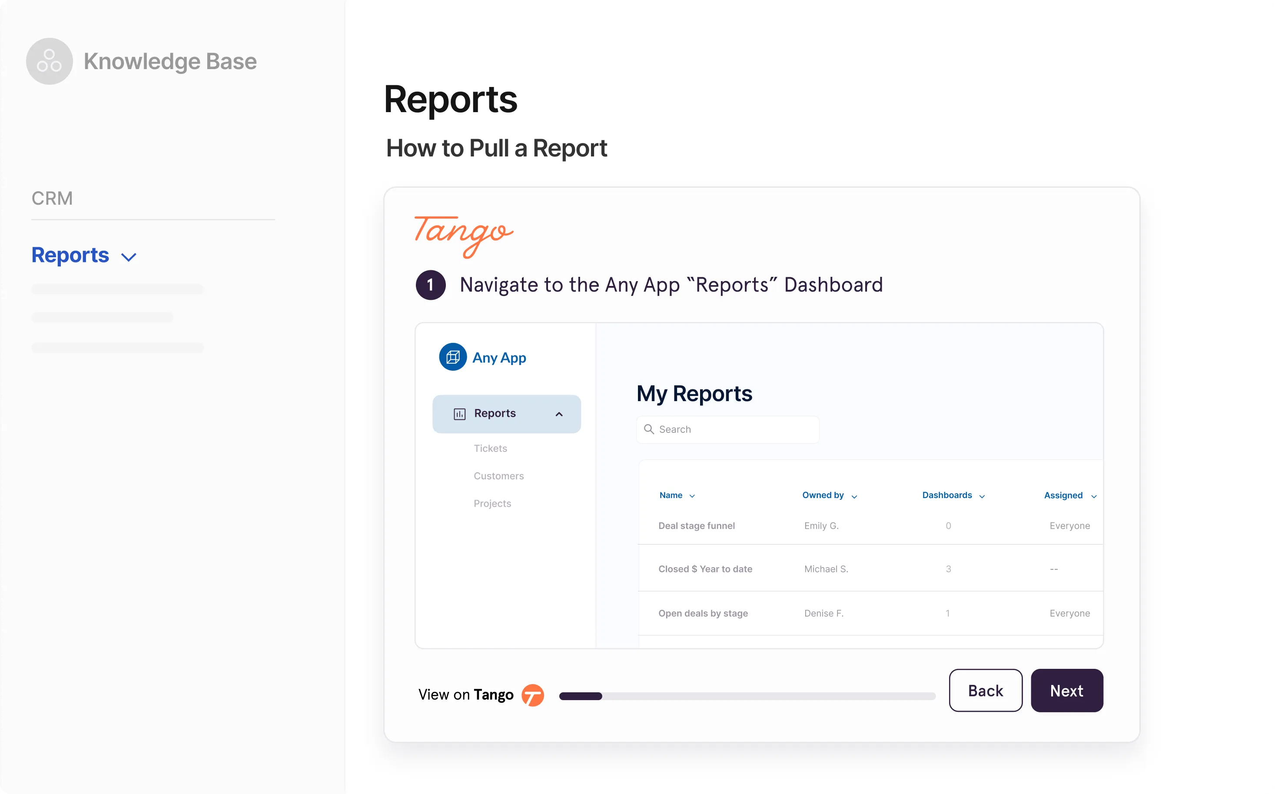Click the My Reports heading
1275x794 pixels.
point(694,393)
